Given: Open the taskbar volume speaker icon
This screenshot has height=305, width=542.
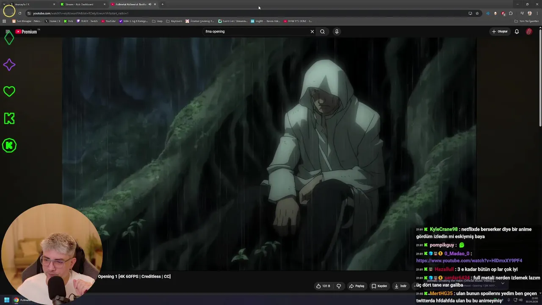Looking at the screenshot, I should coord(521,300).
